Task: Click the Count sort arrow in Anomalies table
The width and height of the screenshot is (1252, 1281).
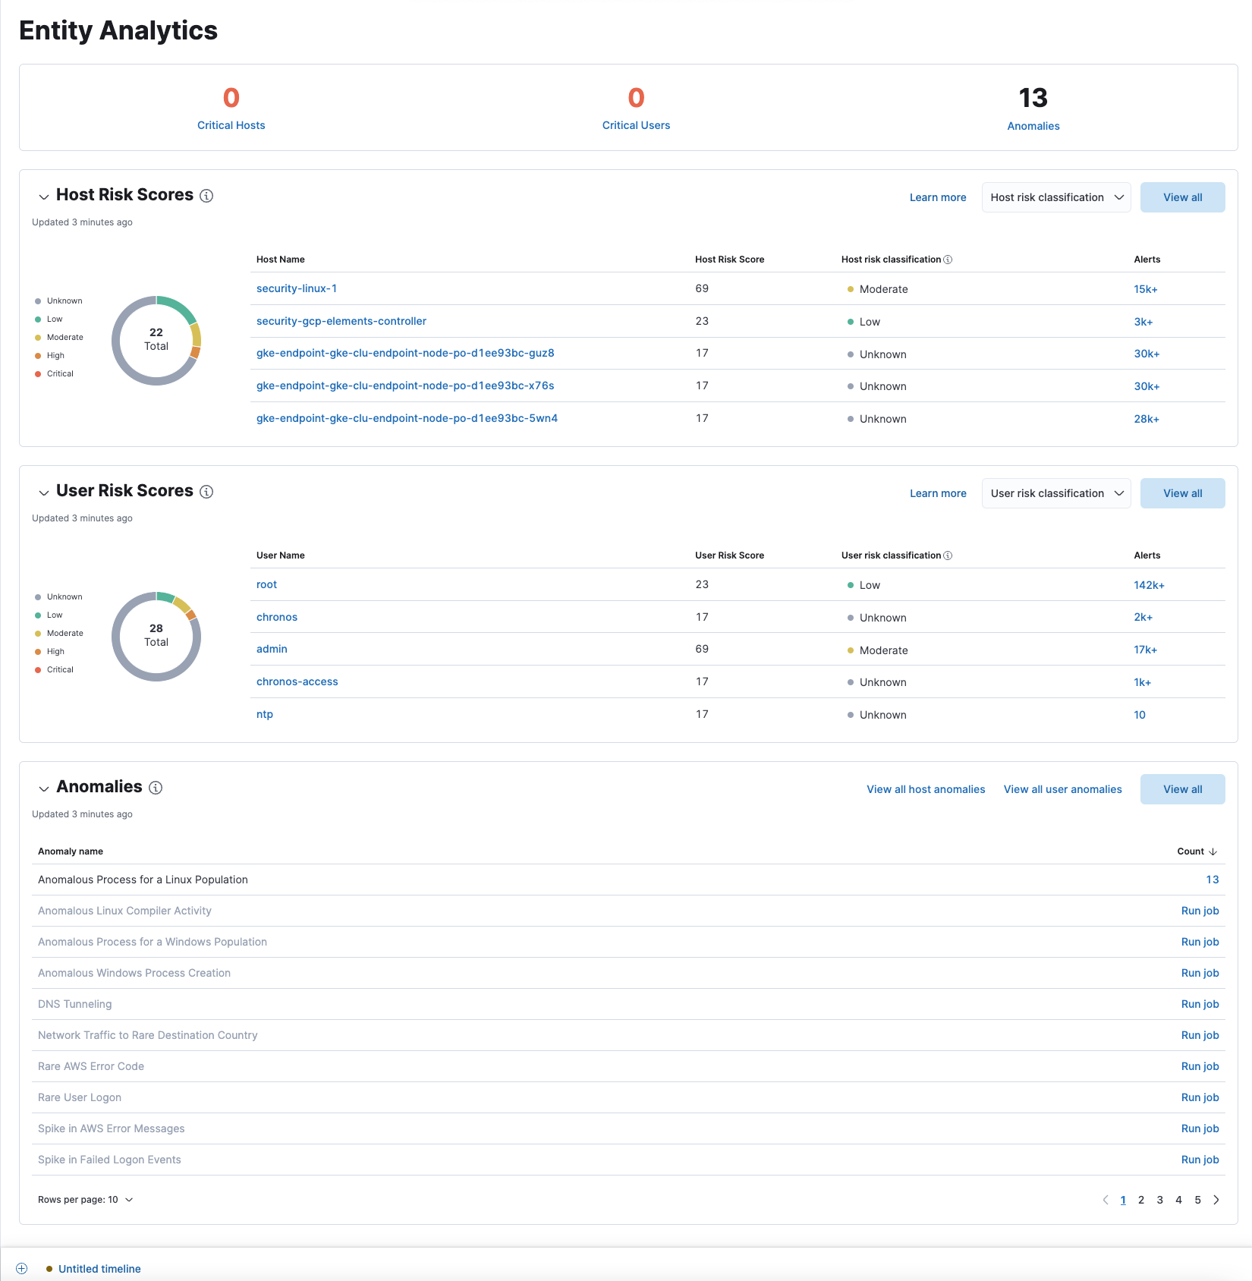Action: pyautogui.click(x=1213, y=851)
